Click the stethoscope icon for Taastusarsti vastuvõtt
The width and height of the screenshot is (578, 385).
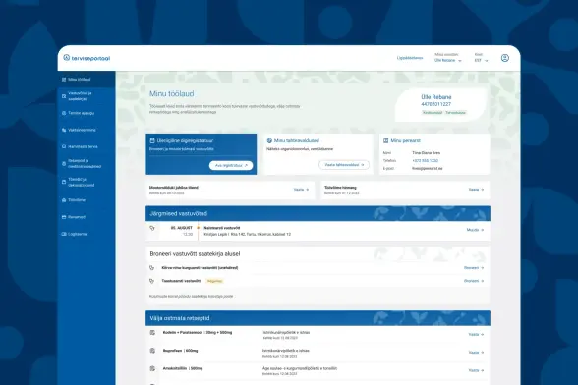(151, 281)
